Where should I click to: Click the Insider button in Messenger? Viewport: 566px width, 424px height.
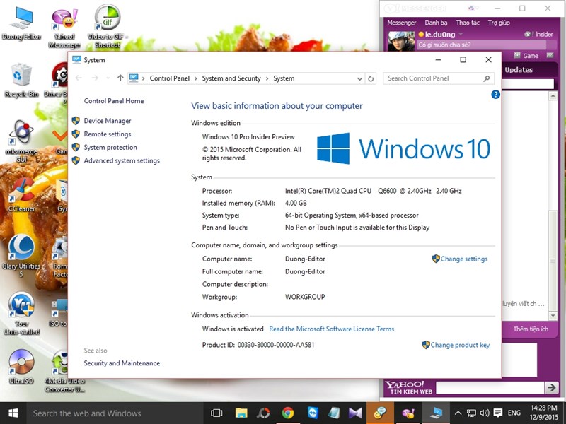click(538, 34)
